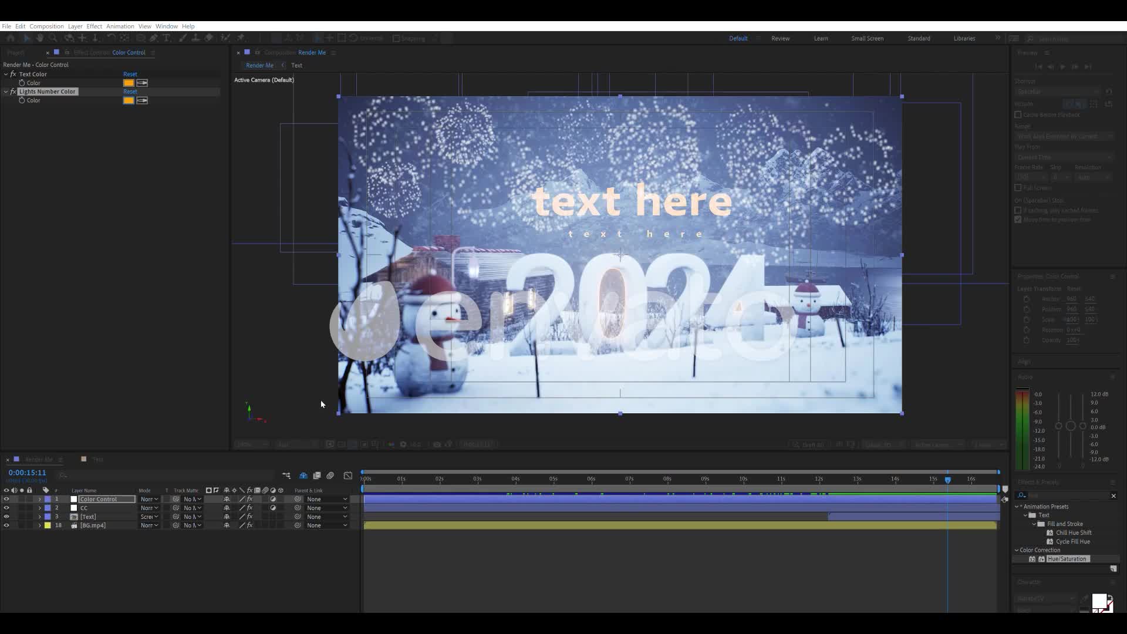Open the Parent dropdown of the CC layer

click(327, 508)
